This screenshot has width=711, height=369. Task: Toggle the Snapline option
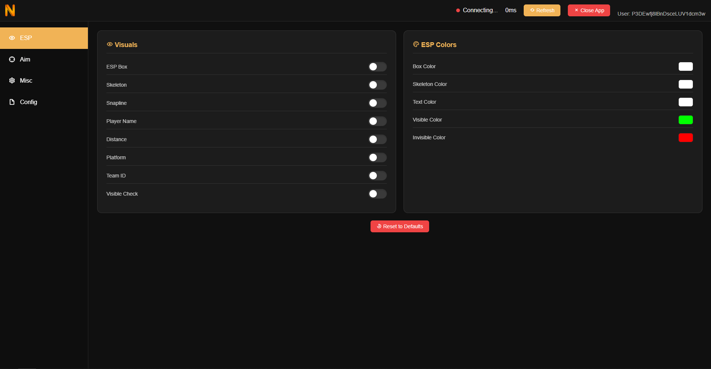pos(377,103)
